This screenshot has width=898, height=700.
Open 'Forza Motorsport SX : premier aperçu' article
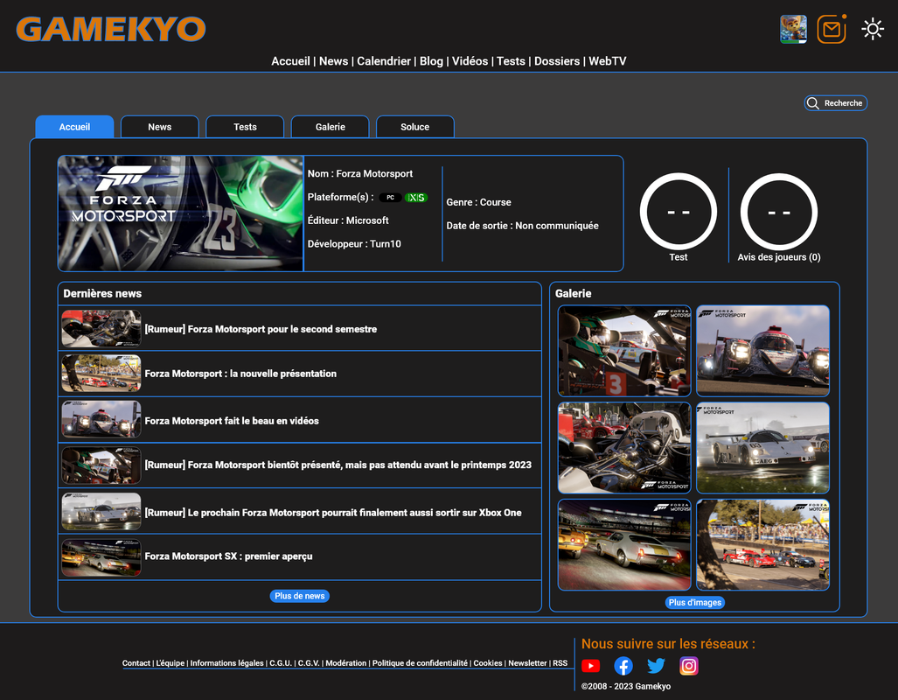coord(228,556)
